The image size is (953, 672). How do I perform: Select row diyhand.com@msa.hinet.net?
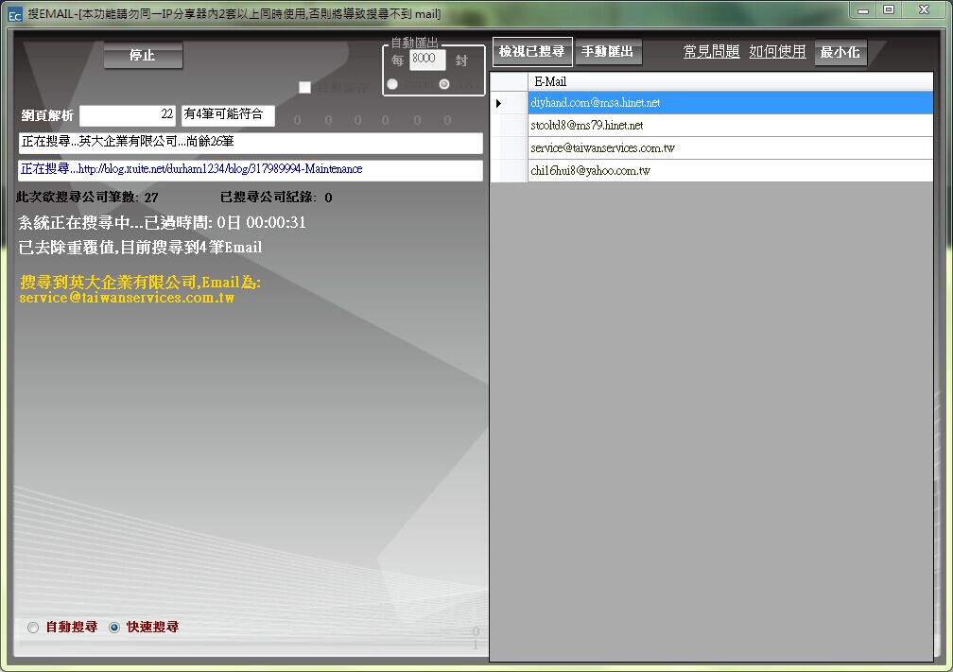tap(730, 103)
